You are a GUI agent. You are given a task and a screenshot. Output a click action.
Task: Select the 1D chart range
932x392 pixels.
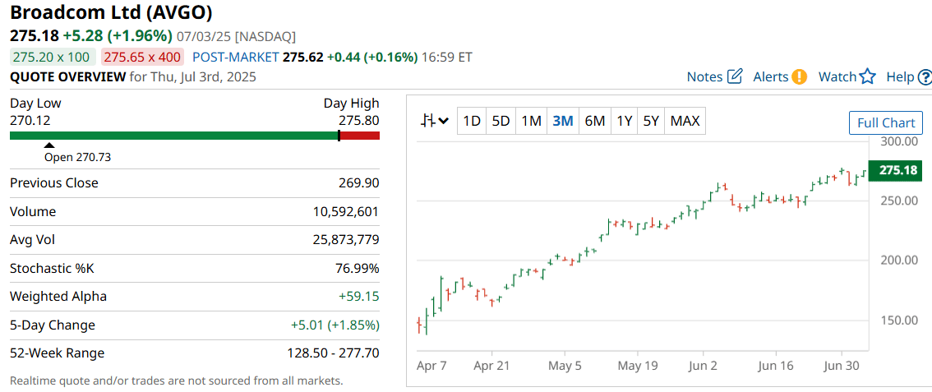tap(472, 121)
